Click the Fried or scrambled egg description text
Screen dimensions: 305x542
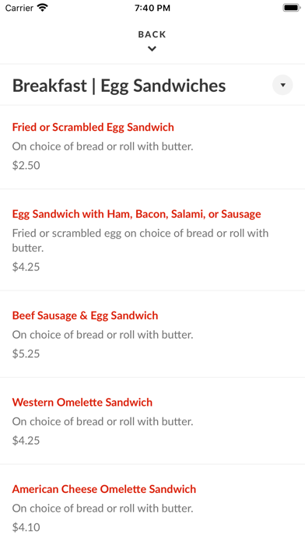point(140,240)
